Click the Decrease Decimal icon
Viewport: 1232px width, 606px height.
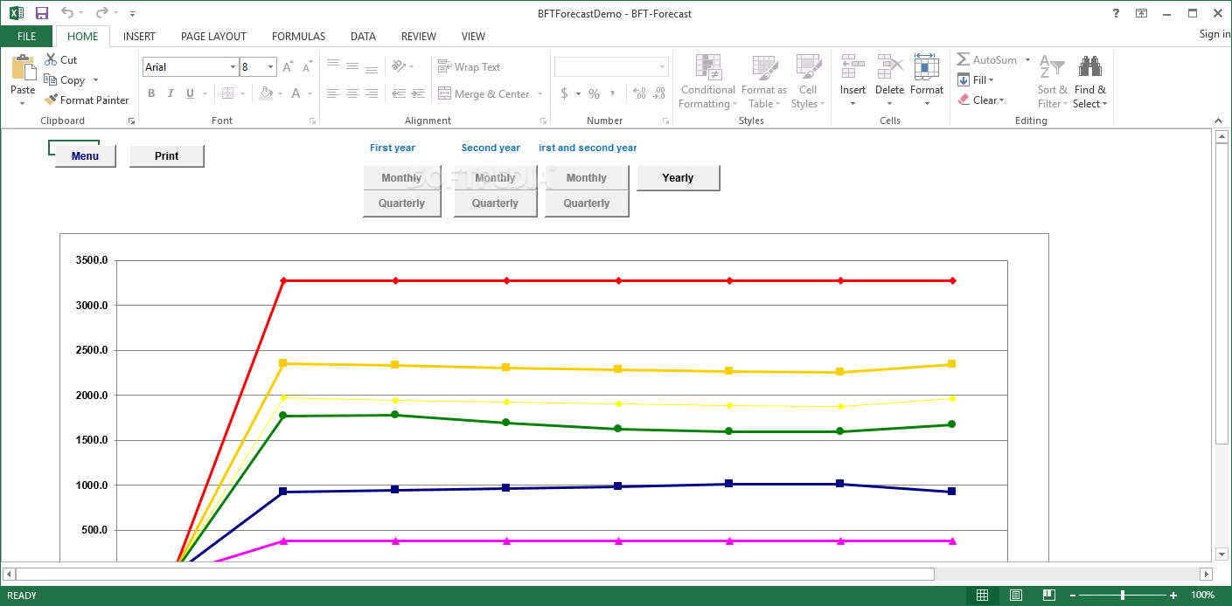point(660,93)
